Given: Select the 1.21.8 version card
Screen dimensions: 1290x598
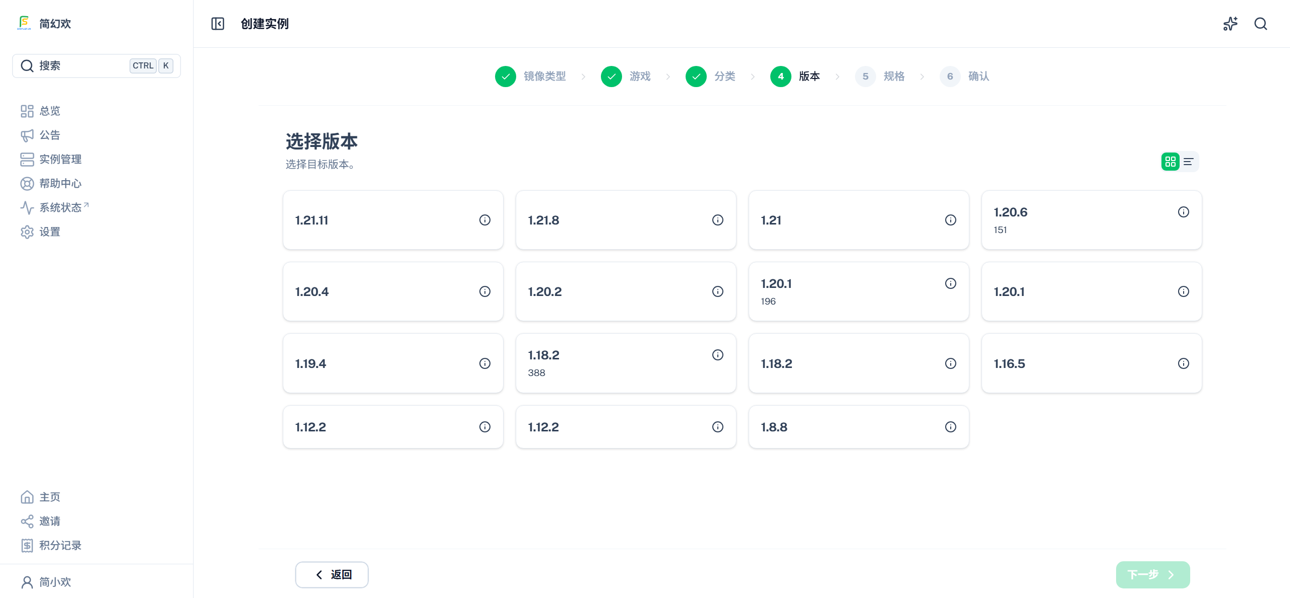Looking at the screenshot, I should 626,220.
